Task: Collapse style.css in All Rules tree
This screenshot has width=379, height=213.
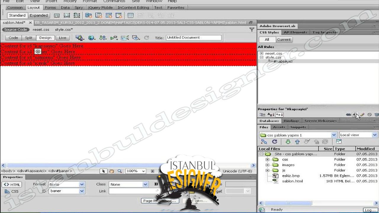Action: pyautogui.click(x=261, y=57)
